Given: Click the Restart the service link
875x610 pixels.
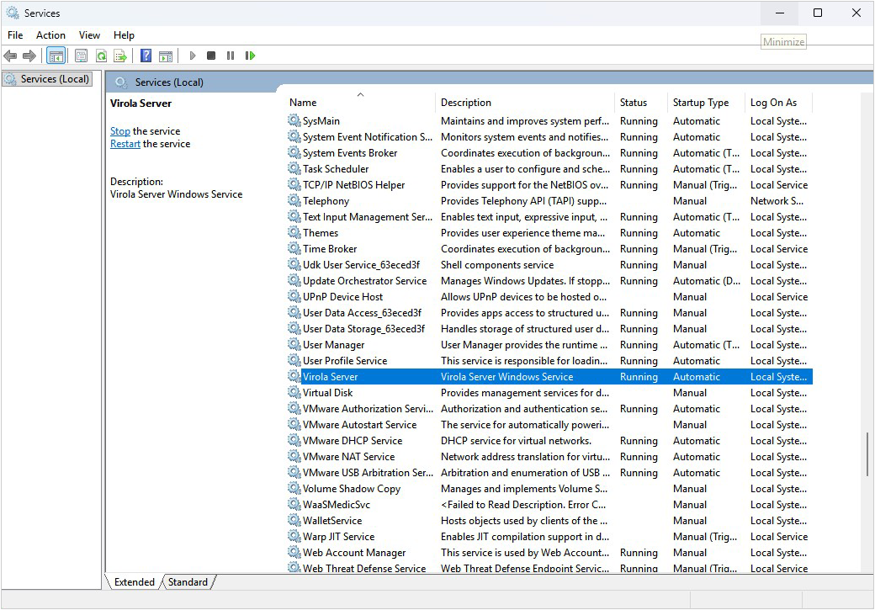Looking at the screenshot, I should (125, 144).
